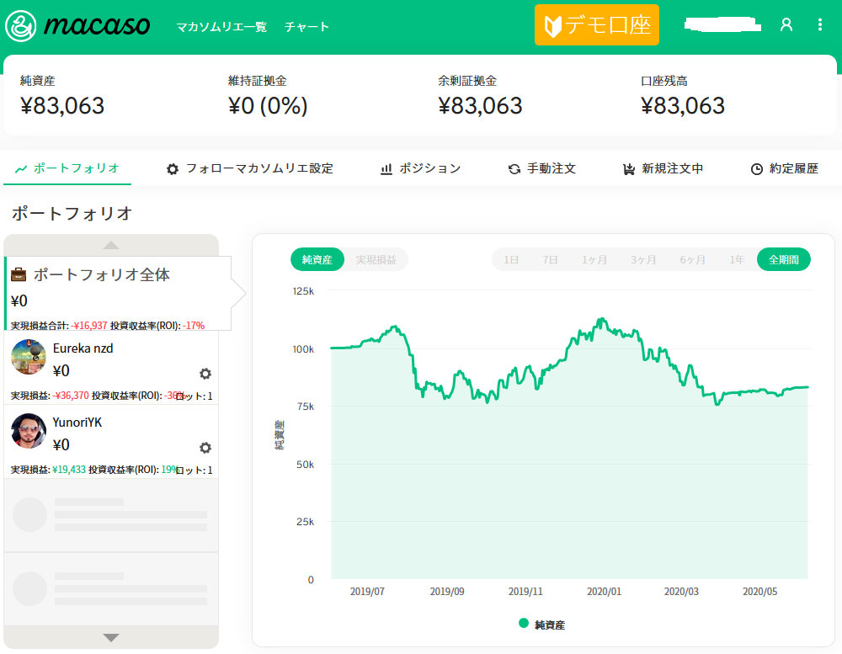The height and width of the screenshot is (654, 842).
Task: Select the 純資産 chart toggle
Action: coord(317,260)
